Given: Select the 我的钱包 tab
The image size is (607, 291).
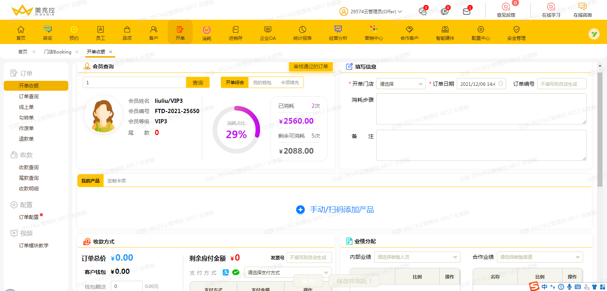Looking at the screenshot, I should tap(262, 82).
